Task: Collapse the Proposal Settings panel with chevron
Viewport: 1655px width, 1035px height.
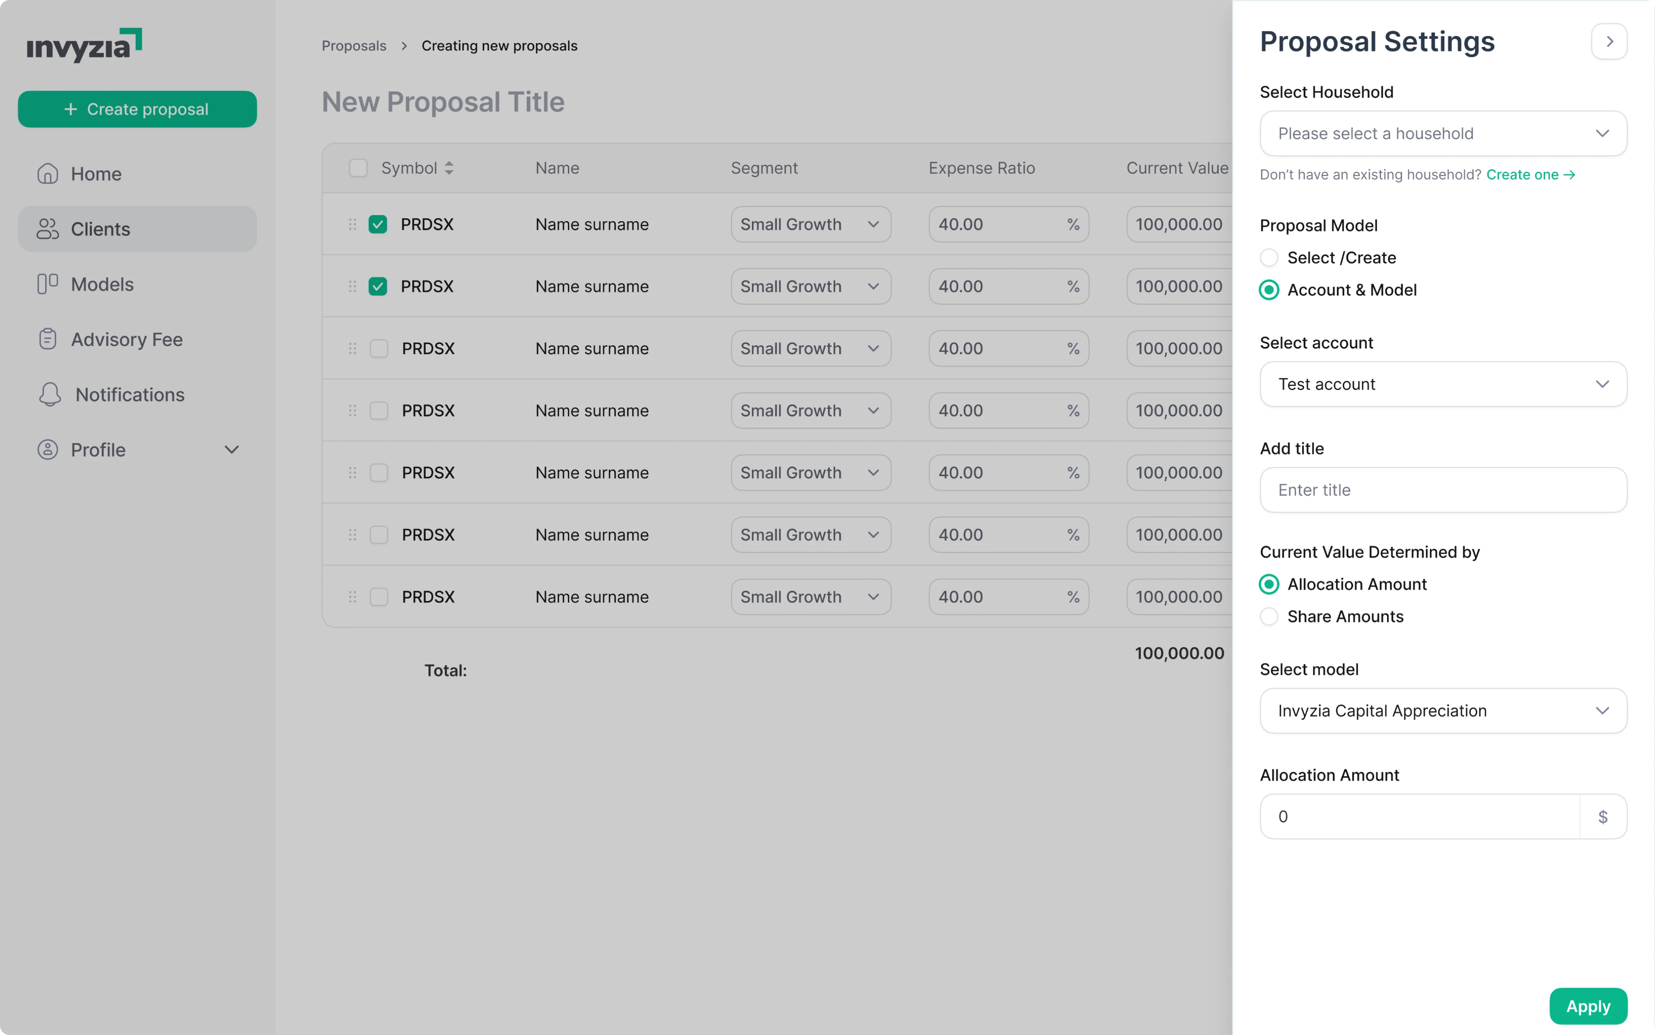Action: tap(1609, 41)
